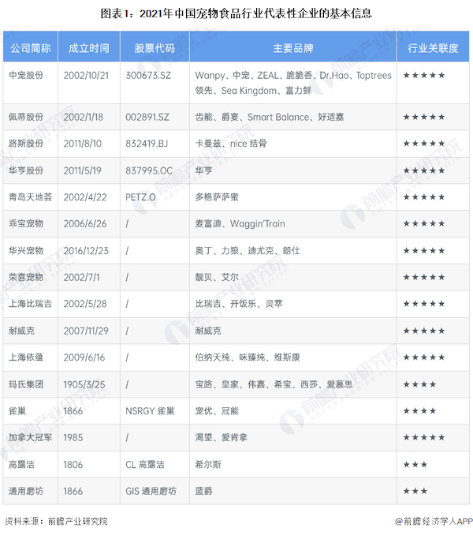Click brands 靓贝、艾尔
Screen dimensions: 473x535
217,277
